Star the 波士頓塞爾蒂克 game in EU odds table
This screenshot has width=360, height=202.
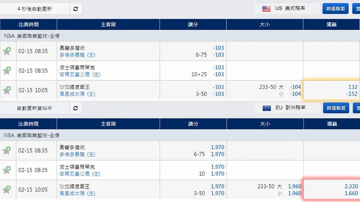click(x=7, y=170)
